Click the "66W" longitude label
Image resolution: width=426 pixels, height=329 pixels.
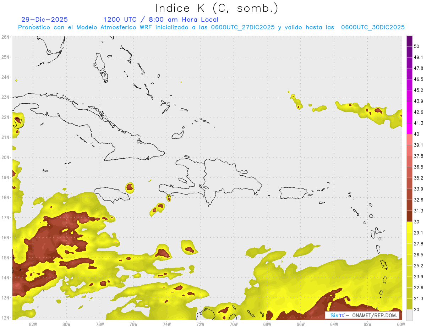[x=301, y=324]
